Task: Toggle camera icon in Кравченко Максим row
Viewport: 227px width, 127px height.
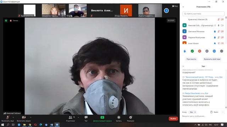Action: tap(222, 19)
